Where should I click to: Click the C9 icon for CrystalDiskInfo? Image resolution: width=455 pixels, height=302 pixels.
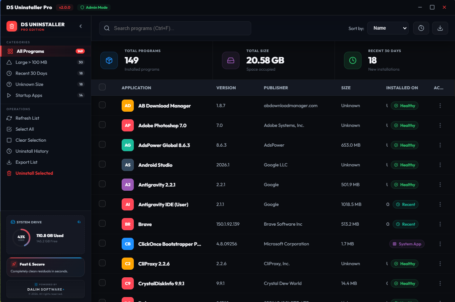[x=128, y=283]
